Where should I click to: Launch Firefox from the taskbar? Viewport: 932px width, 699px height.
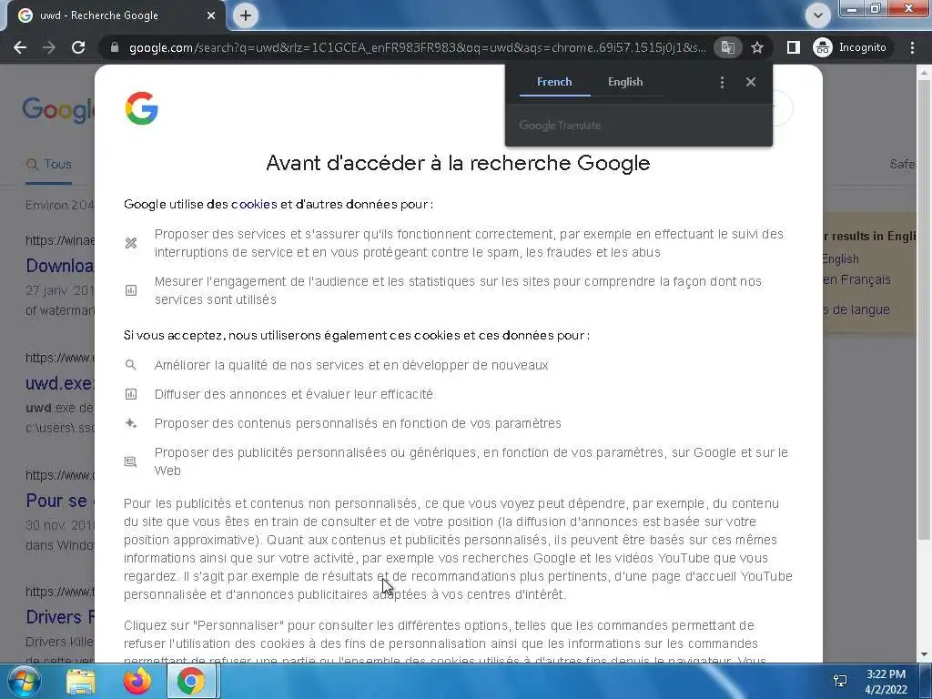click(137, 681)
